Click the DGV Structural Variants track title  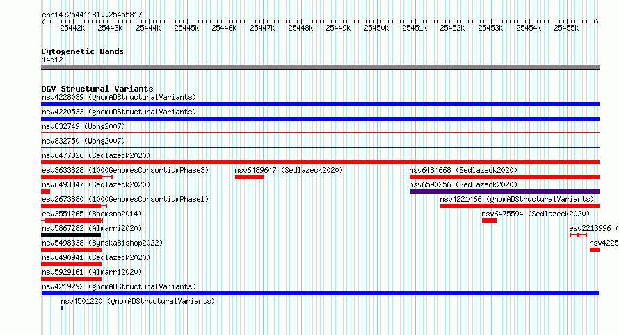coord(97,89)
